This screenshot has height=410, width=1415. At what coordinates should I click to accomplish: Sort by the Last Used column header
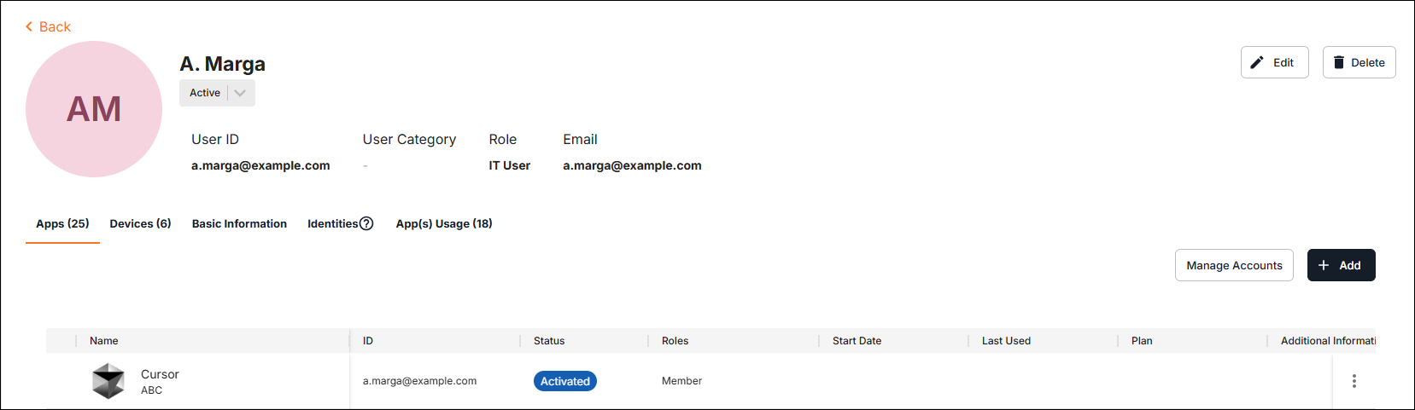point(1006,341)
